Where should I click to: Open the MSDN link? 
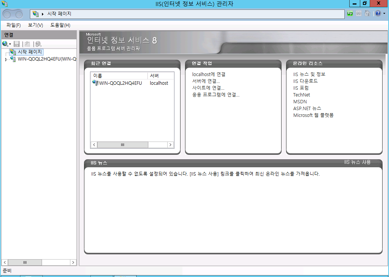tap(300, 102)
